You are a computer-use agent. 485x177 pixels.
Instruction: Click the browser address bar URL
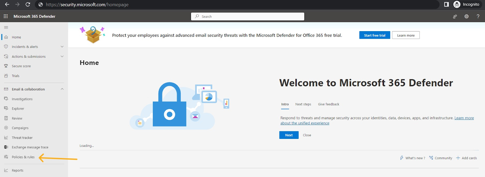click(87, 5)
